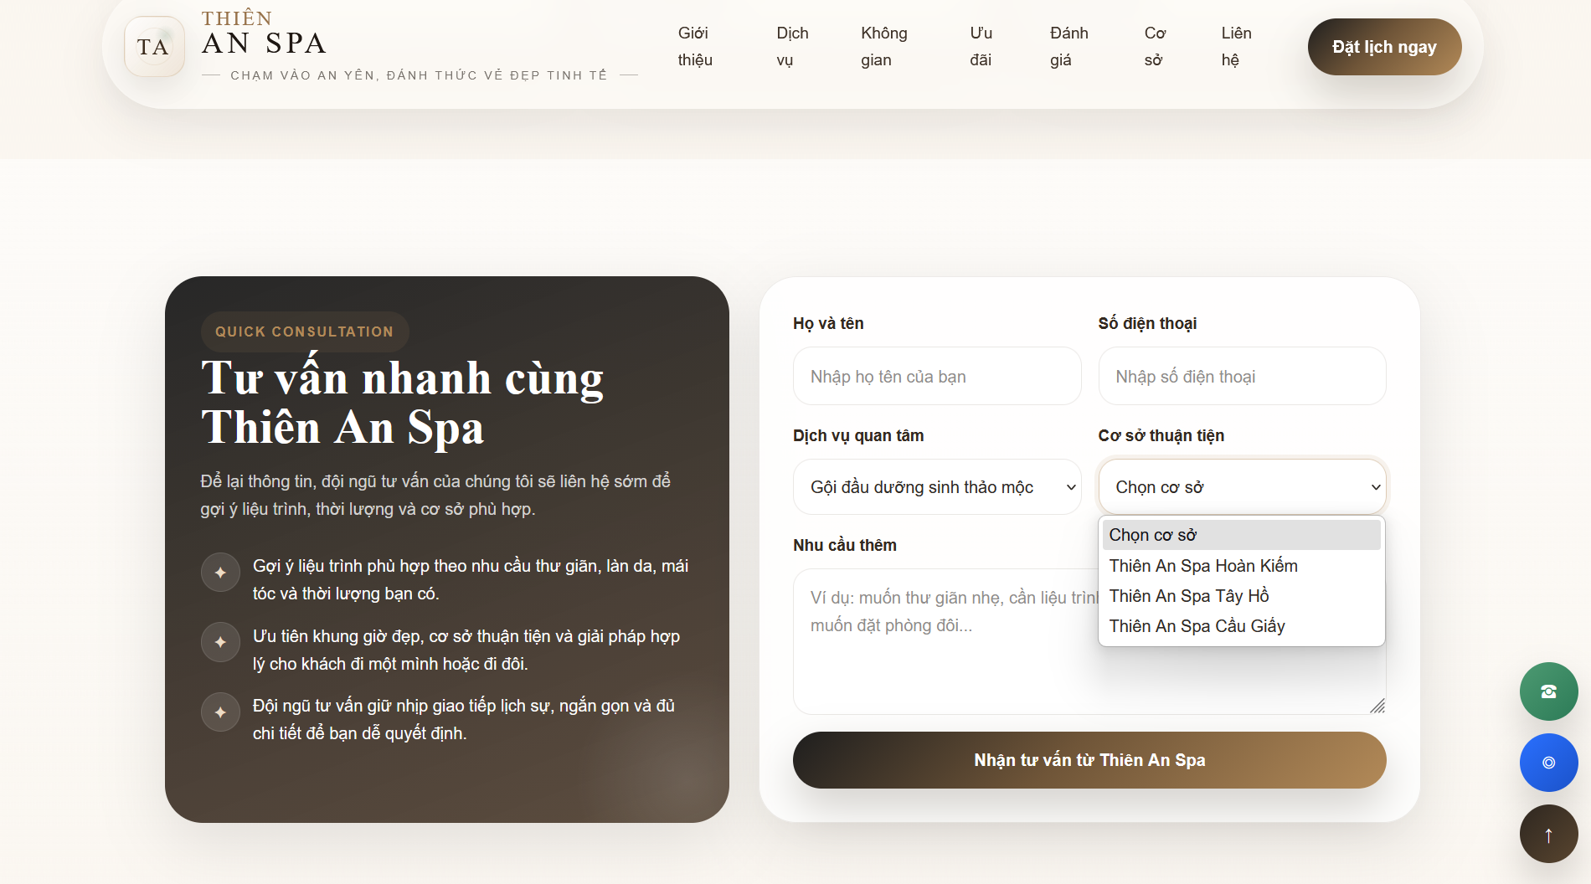
Task: Open the 'Giới thiệu' menu item
Action: point(694,46)
